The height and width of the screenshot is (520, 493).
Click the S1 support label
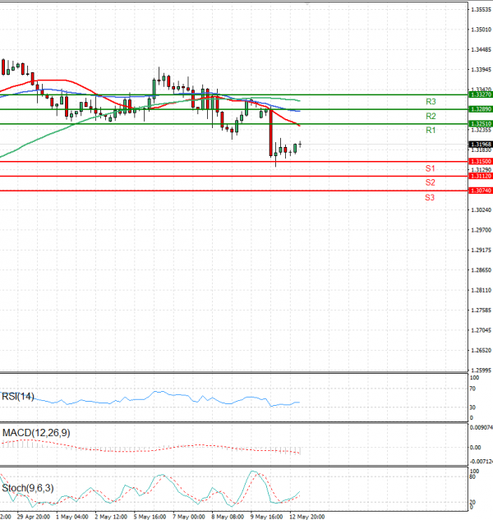coord(430,168)
